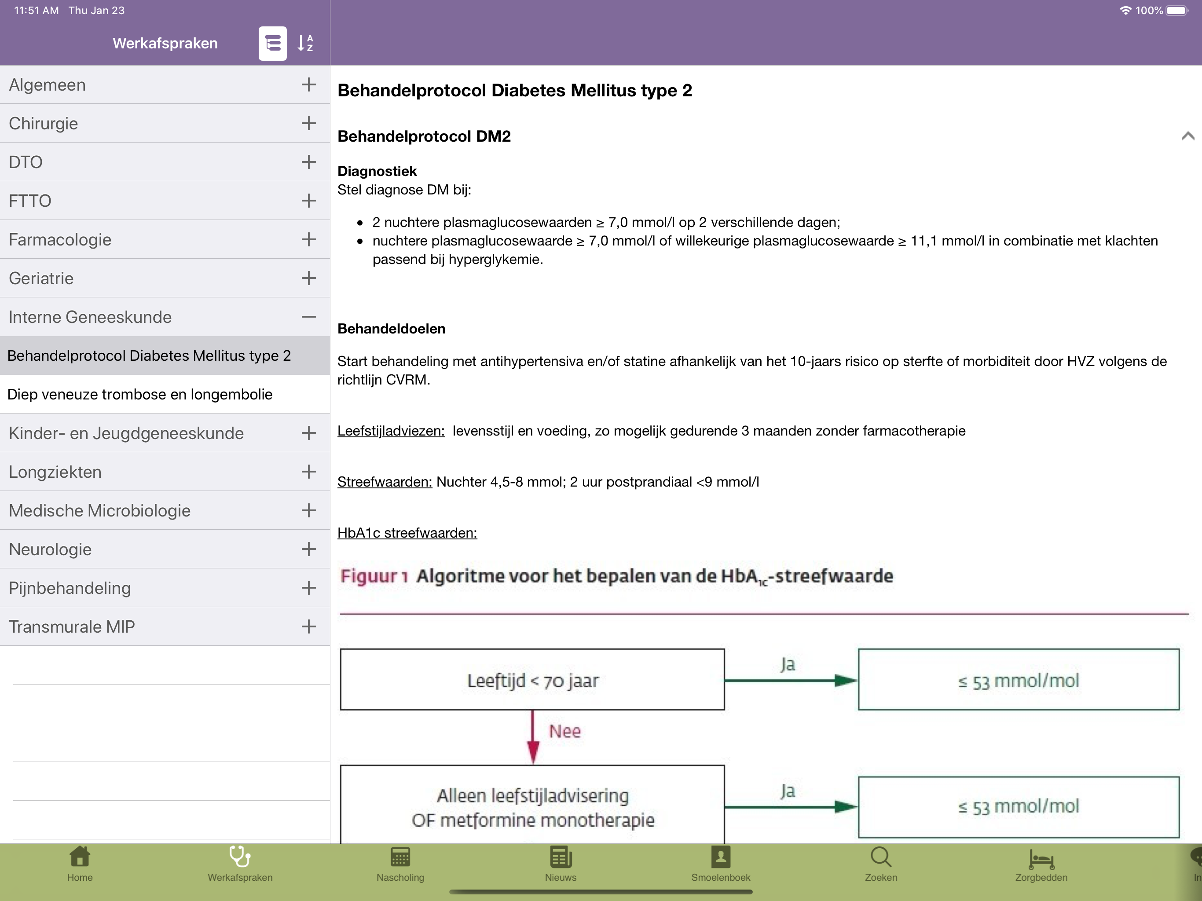Screen dimensions: 1202x901
Task: Open Werkafspraken stethoscope tab
Action: click(240, 865)
